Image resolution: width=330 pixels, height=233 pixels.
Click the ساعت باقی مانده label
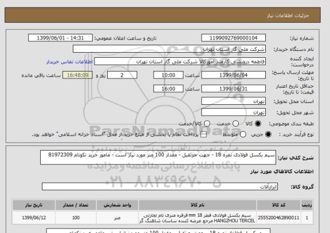coord(41,76)
